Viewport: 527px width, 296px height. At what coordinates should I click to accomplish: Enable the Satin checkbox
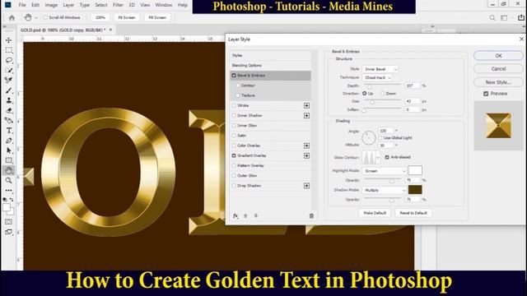click(x=234, y=136)
